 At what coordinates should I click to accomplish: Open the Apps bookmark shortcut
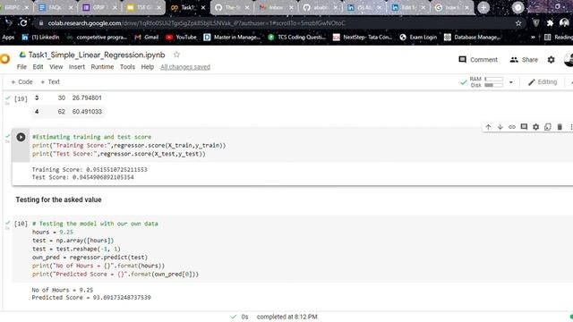8,38
